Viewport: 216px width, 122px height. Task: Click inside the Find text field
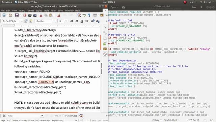pos(24,116)
